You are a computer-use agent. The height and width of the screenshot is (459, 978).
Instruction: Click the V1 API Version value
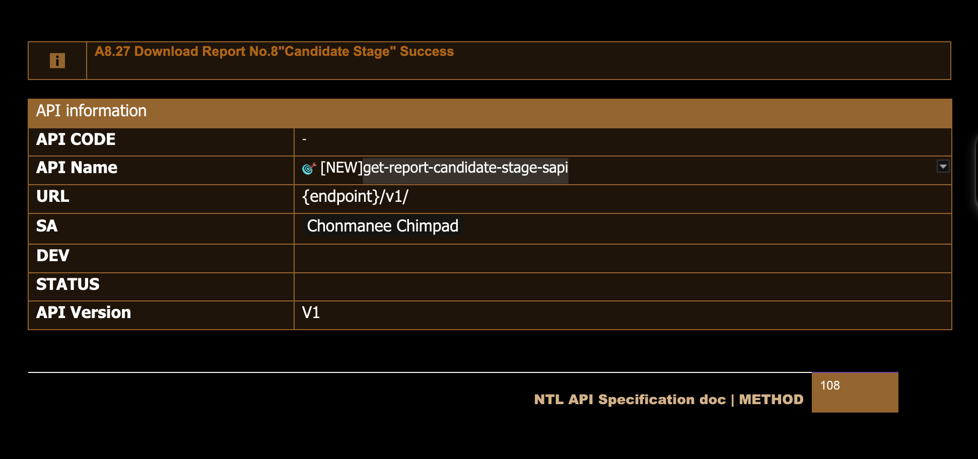pyautogui.click(x=311, y=313)
